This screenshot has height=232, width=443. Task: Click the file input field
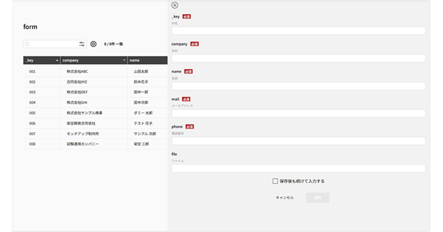coord(298,168)
